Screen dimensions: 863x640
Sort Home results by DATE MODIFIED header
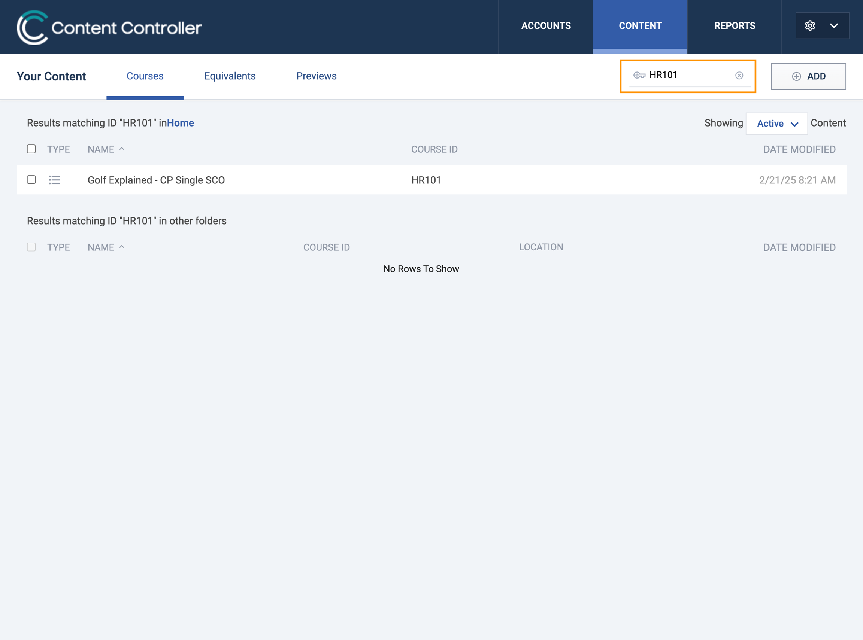[799, 149]
